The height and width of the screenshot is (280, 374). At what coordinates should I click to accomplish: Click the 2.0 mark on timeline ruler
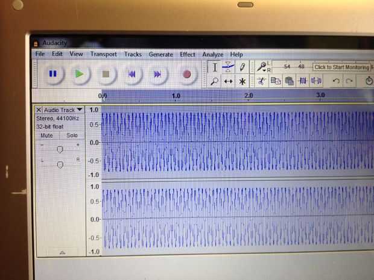click(x=249, y=95)
